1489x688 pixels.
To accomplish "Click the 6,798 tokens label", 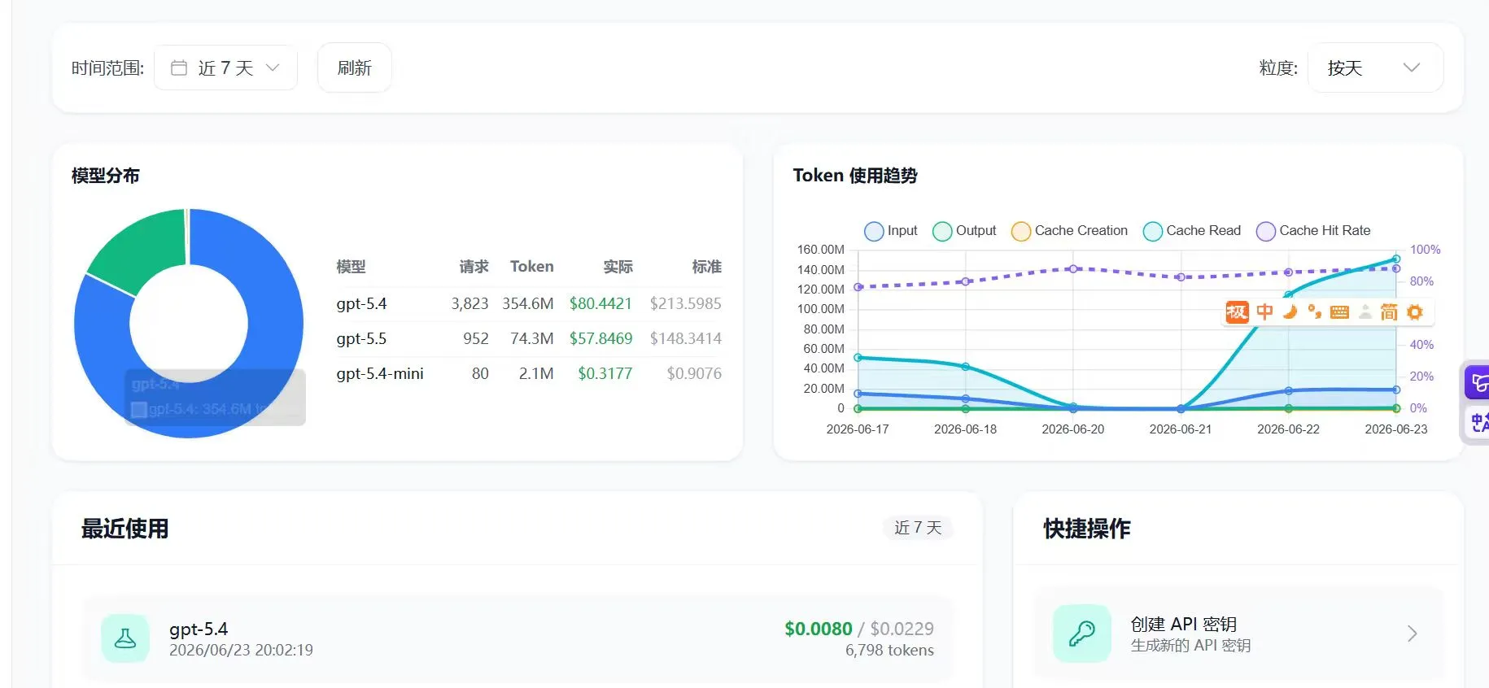I will click(x=889, y=651).
